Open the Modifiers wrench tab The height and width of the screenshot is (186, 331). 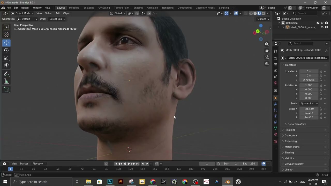275,104
